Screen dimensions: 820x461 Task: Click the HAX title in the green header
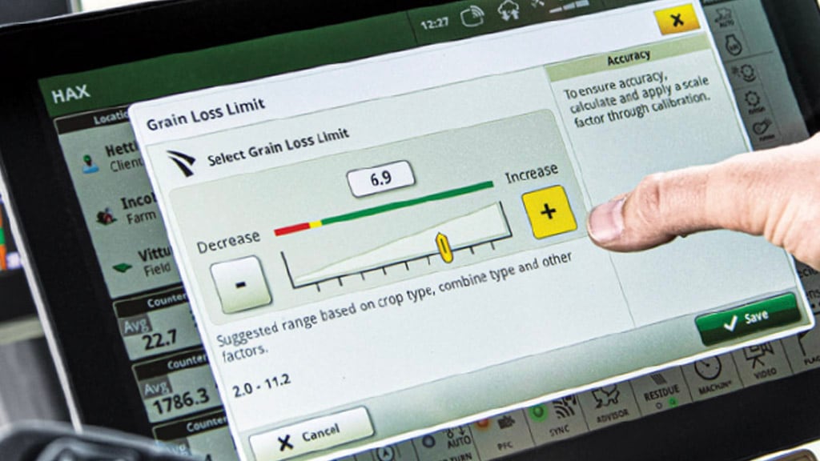coord(70,94)
